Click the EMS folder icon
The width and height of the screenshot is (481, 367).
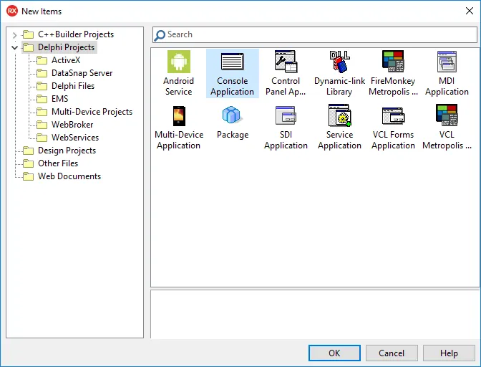pyautogui.click(x=42, y=99)
